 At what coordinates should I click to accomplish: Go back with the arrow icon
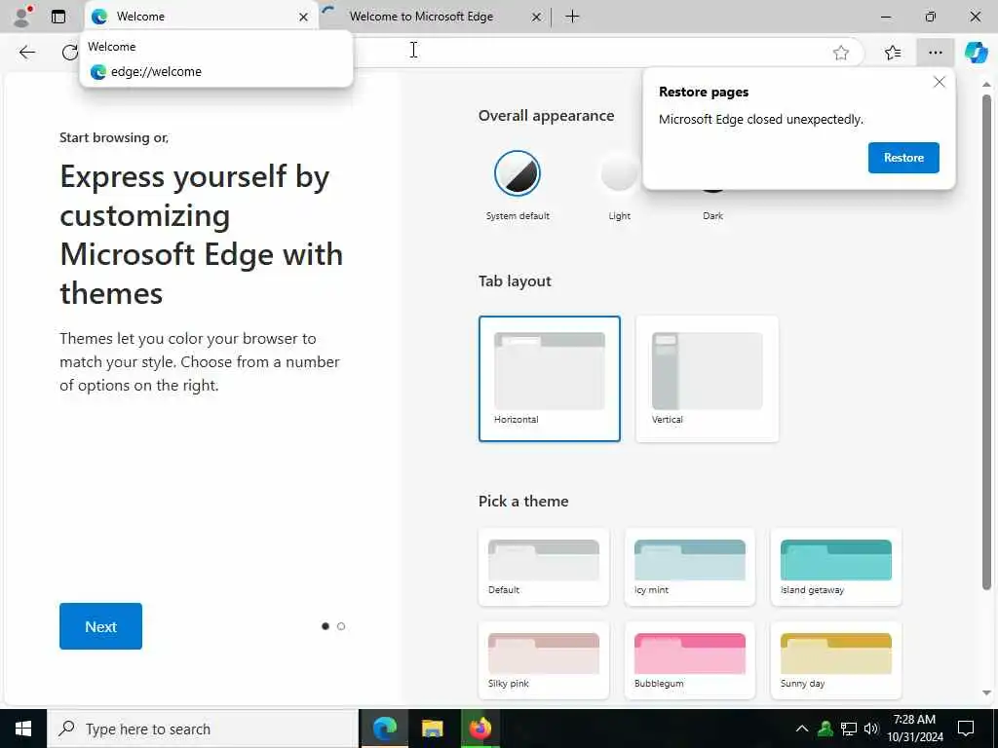[x=27, y=53]
